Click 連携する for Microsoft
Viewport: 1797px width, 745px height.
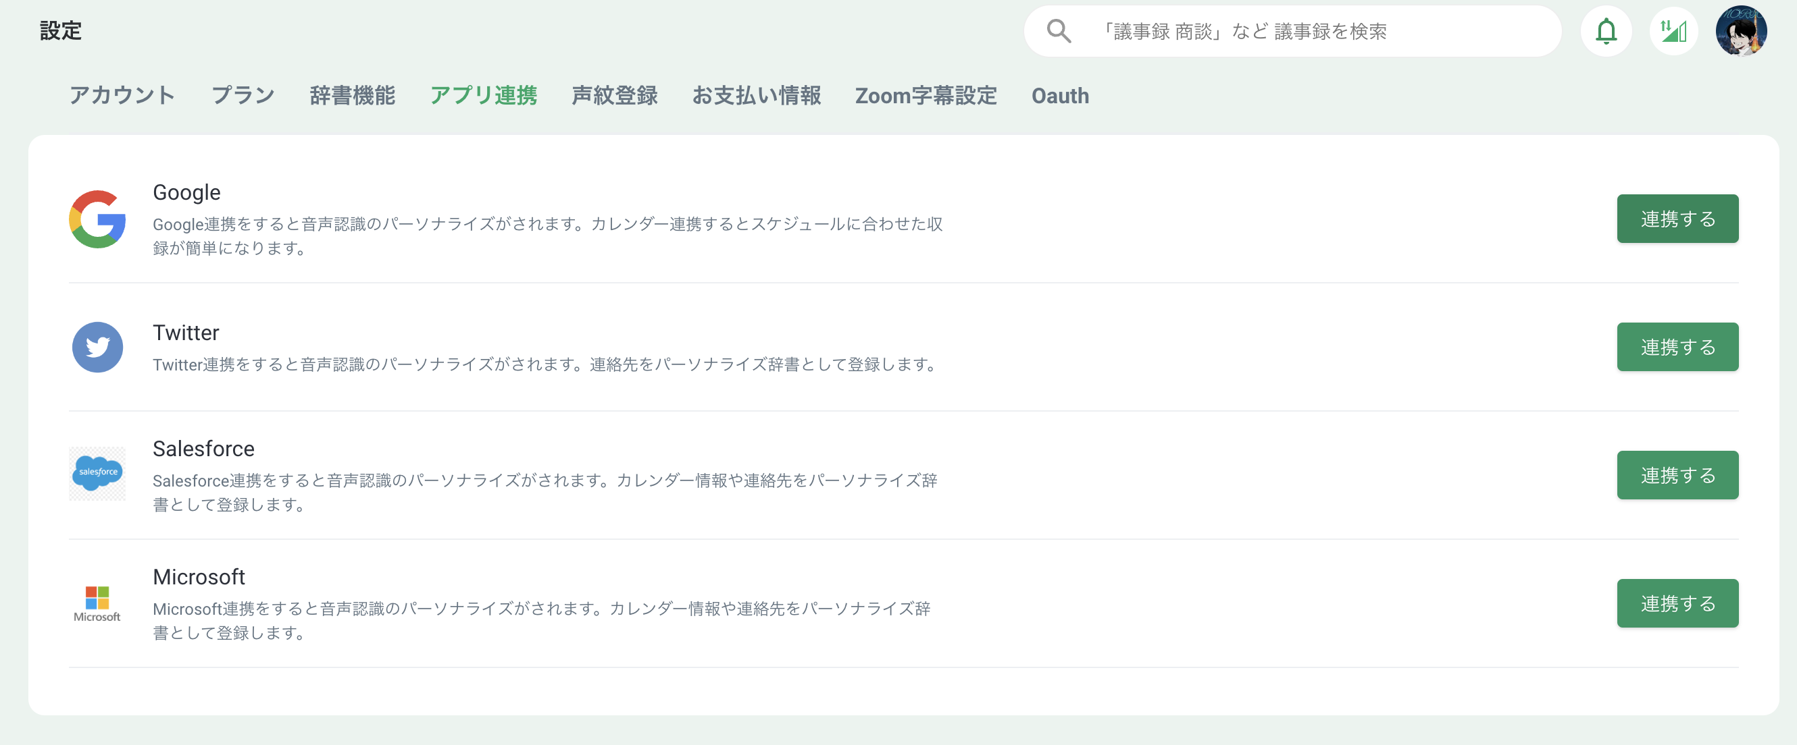tap(1677, 603)
